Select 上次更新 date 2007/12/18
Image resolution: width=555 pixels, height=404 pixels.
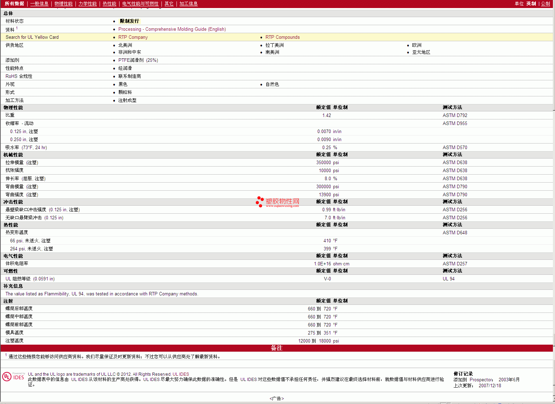click(490, 386)
